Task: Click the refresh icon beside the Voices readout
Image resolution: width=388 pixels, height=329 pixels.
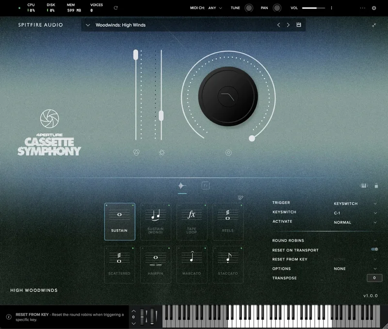Action: pos(115,8)
